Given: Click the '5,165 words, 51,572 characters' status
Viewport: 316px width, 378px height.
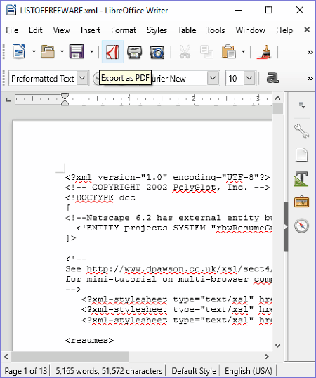Looking at the screenshot, I should pos(109,371).
